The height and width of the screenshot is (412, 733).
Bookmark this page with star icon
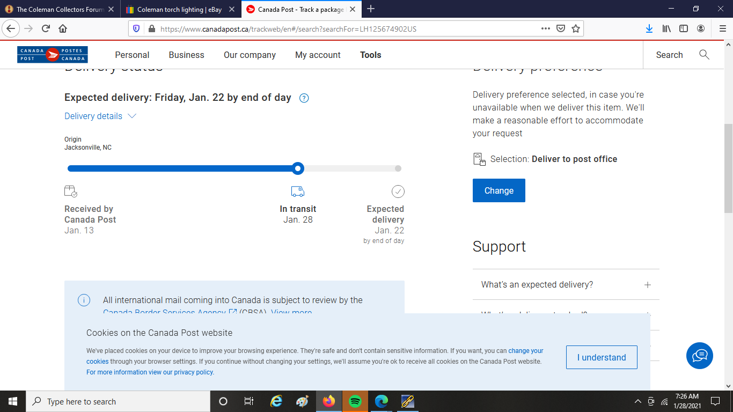coord(576,29)
